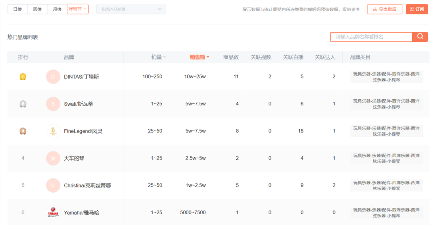Switch to the 月榜 tab
431x225 pixels.
(57, 9)
